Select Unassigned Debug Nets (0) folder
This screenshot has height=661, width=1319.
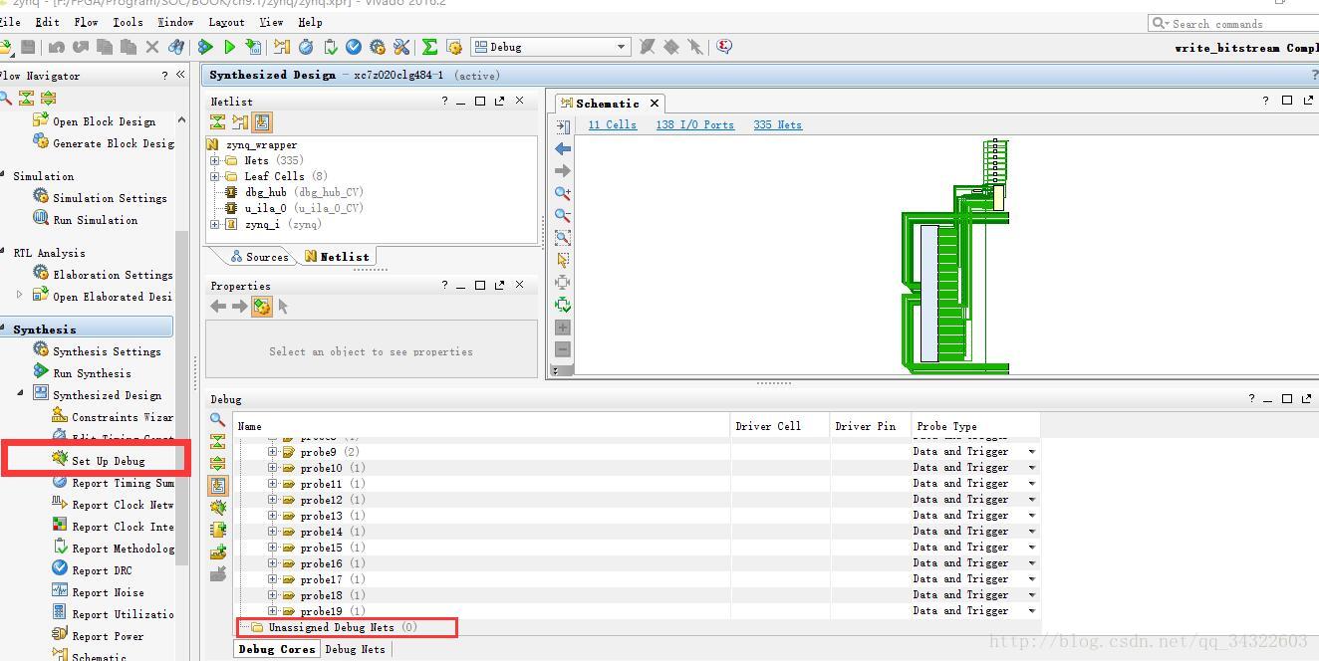(343, 627)
